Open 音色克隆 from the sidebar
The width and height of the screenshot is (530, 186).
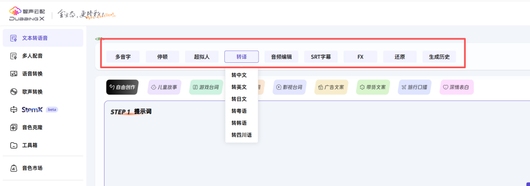[x=43, y=128]
